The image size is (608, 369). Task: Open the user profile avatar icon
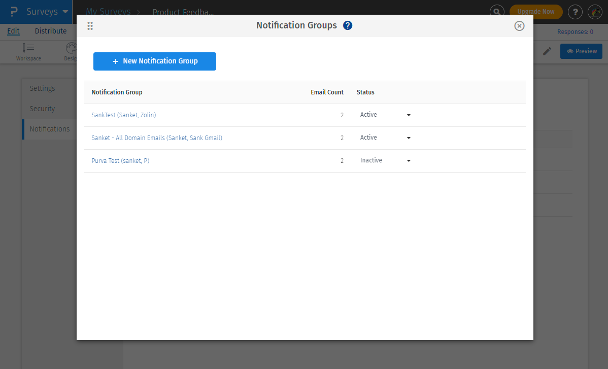595,12
